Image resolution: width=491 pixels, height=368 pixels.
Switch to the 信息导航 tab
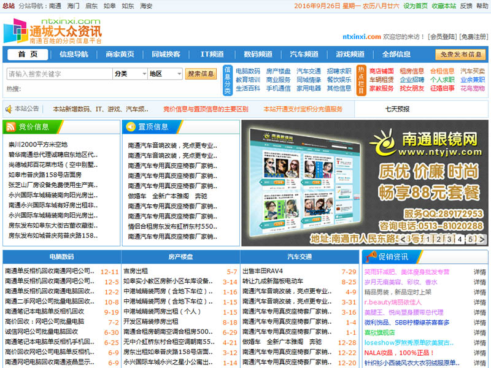click(74, 54)
